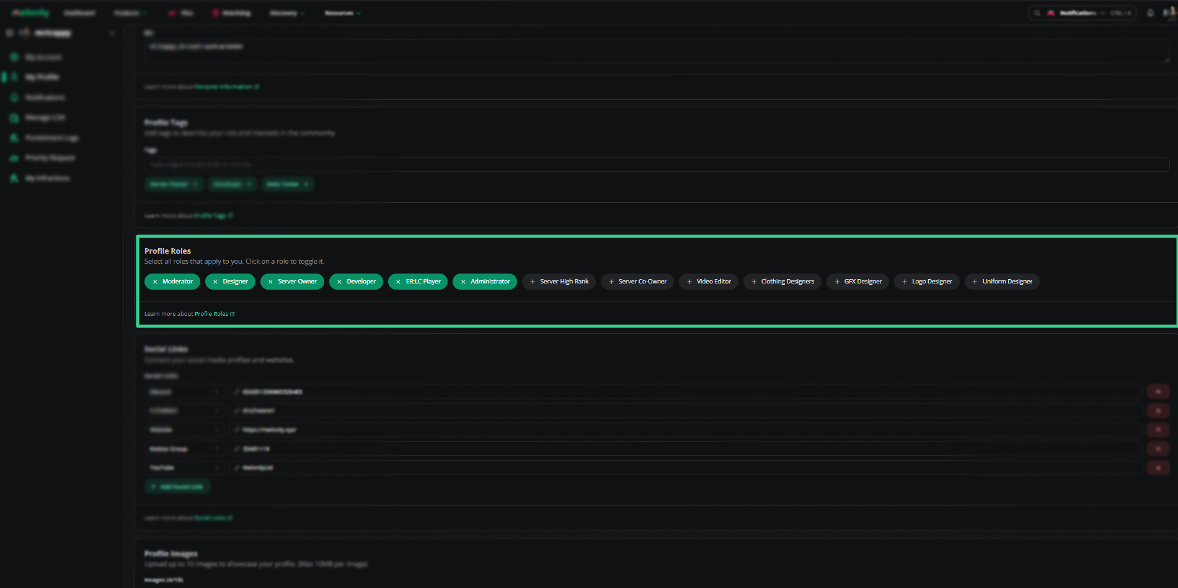Click the Melonly logo in top bar

click(x=30, y=13)
